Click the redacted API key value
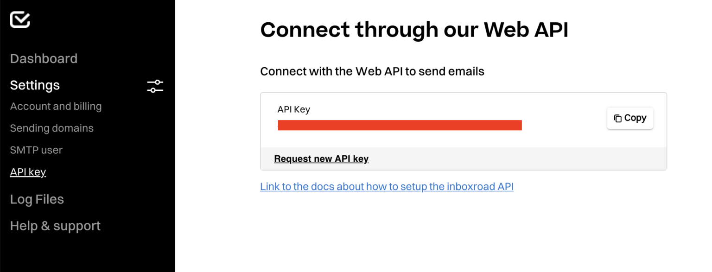712x272 pixels. (x=400, y=125)
